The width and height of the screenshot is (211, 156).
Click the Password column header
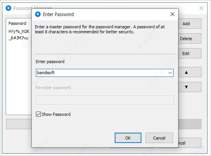(17, 23)
